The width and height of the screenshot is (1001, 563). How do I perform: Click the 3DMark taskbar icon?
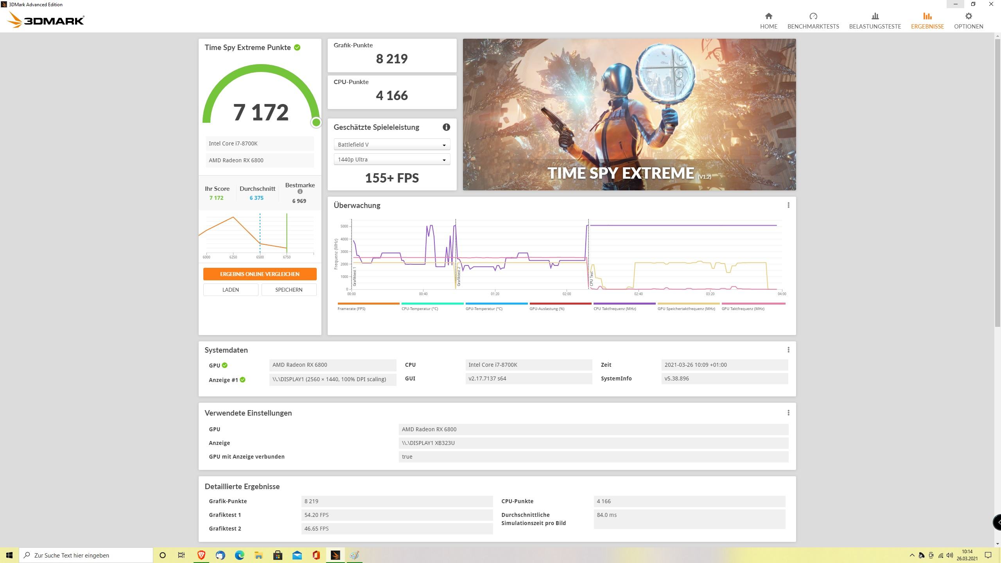point(335,555)
